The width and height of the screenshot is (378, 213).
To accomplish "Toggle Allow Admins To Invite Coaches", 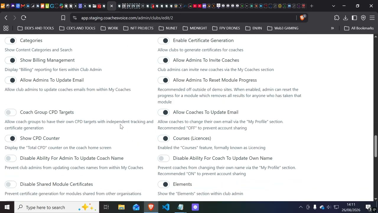I will point(164,60).
